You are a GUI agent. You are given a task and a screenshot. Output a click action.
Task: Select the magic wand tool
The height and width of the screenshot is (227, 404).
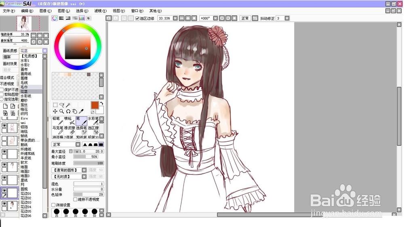[68, 105]
